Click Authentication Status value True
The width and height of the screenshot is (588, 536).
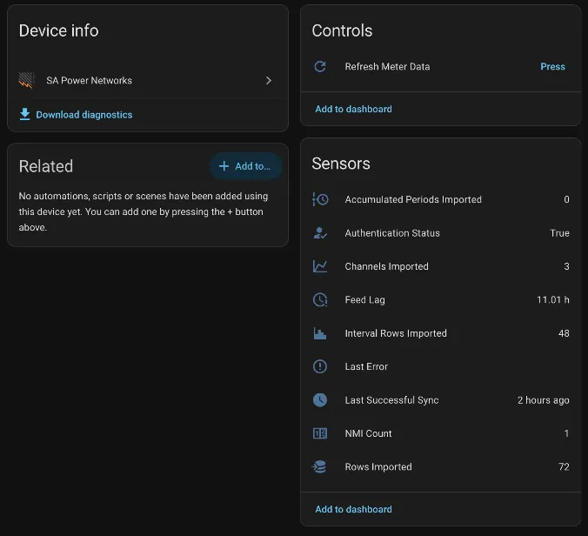[x=559, y=233]
